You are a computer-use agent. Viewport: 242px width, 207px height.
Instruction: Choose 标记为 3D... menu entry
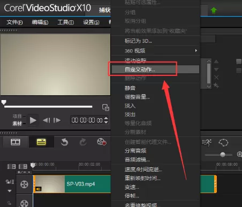pyautogui.click(x=155, y=41)
